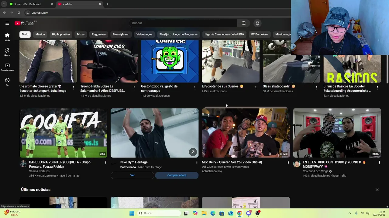
Task: Go to Inicio in sidebar
Action: click(7, 37)
